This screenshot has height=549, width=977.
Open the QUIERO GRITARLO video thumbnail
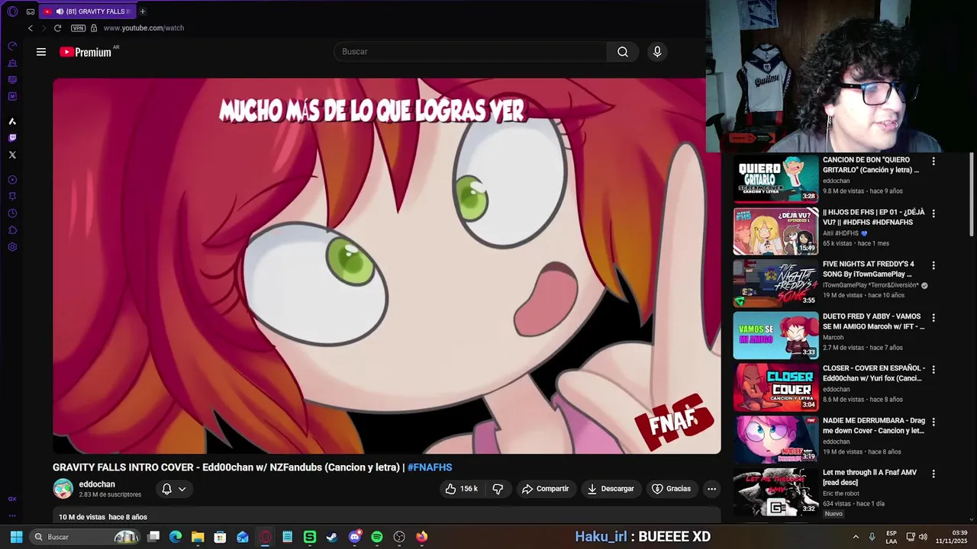pos(775,179)
